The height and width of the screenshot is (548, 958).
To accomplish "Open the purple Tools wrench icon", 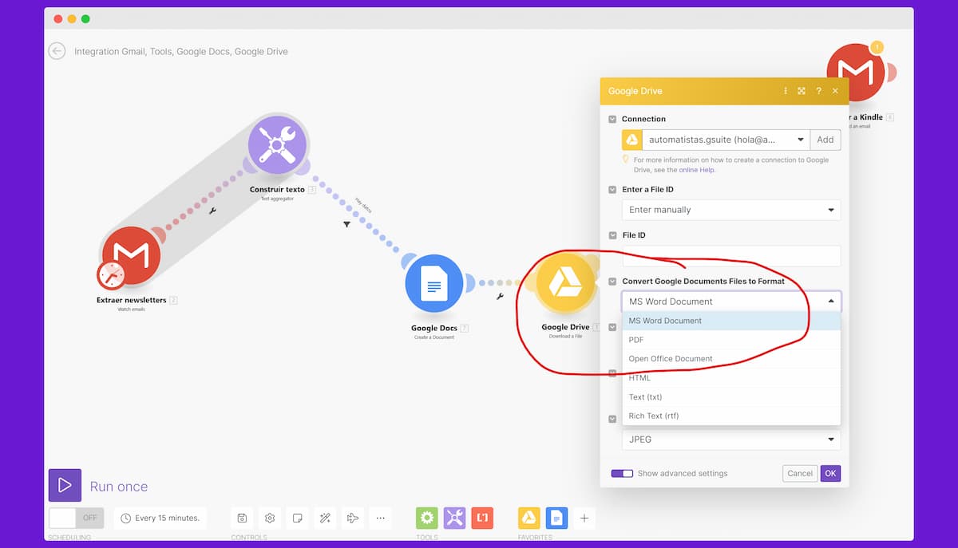I will coord(454,518).
